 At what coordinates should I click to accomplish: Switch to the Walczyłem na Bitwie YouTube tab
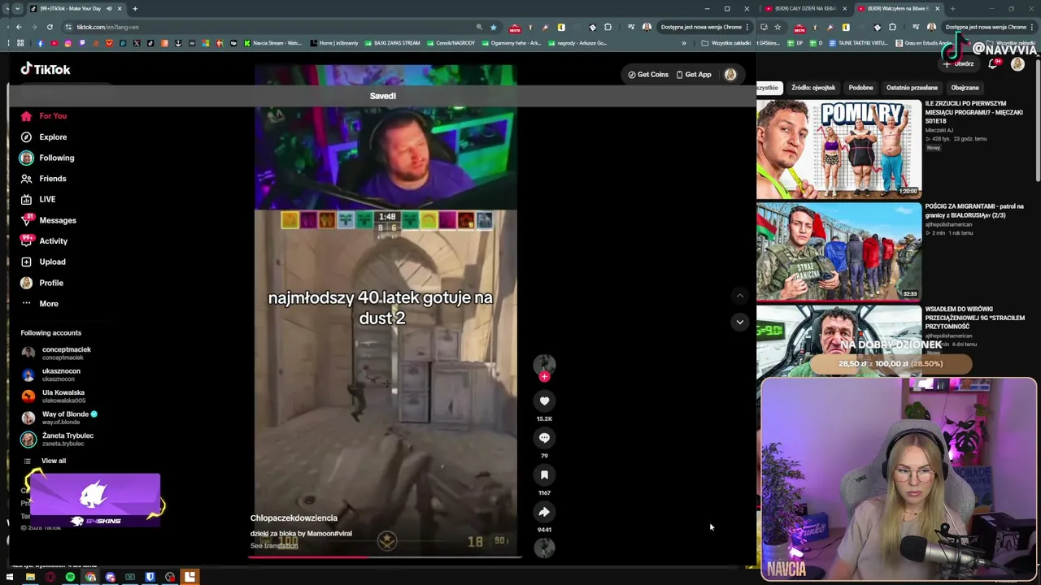[x=897, y=9]
